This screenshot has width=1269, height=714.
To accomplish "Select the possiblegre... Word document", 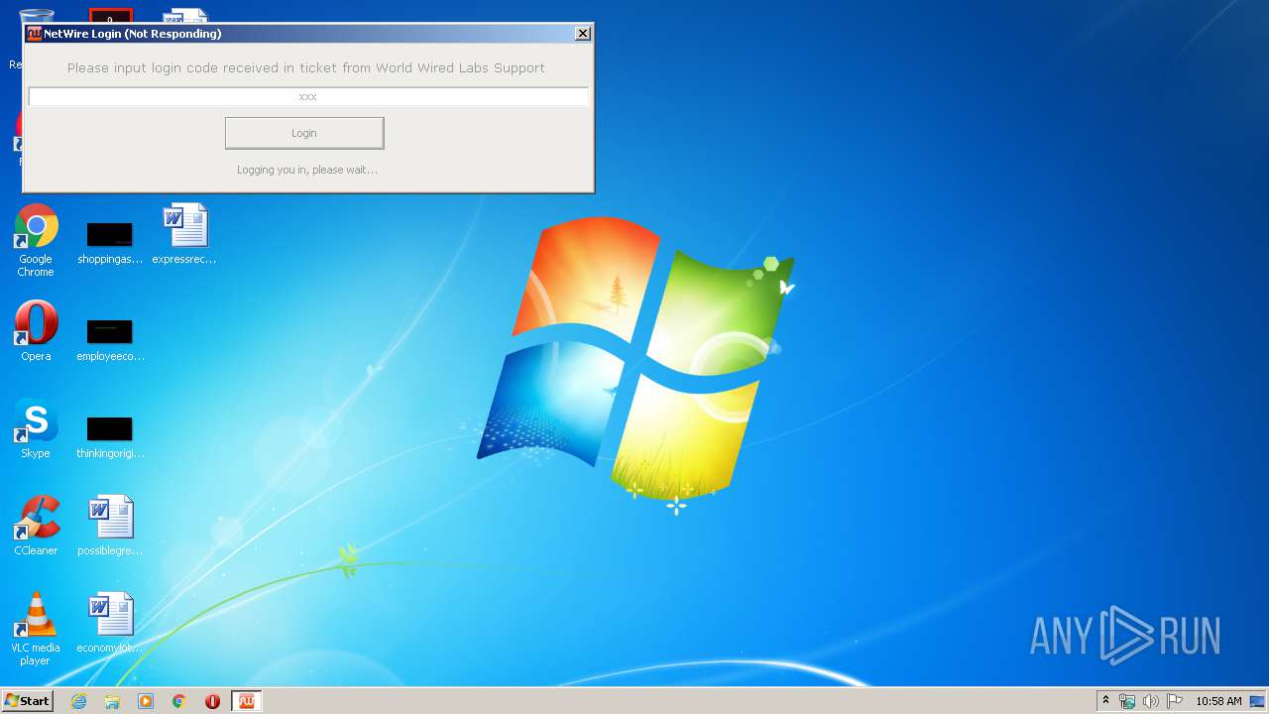I will [x=110, y=527].
